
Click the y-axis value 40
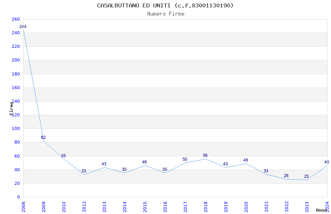pyautogui.click(x=17, y=170)
